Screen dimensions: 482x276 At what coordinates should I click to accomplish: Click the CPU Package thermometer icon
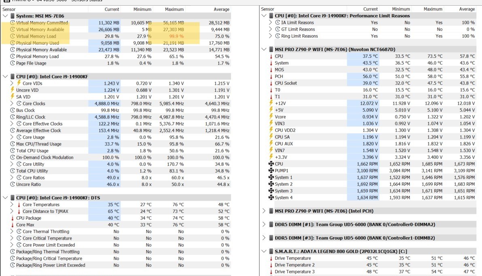13,218
